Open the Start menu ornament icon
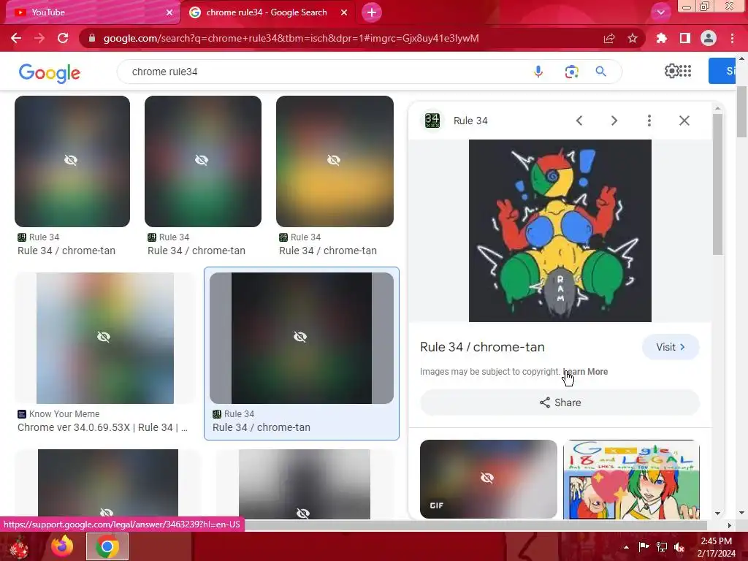748x561 pixels. [x=18, y=546]
